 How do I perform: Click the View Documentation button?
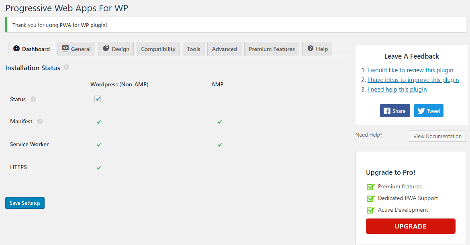pyautogui.click(x=437, y=136)
